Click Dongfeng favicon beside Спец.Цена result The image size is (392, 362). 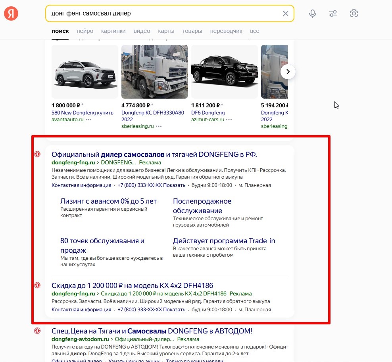[37, 331]
